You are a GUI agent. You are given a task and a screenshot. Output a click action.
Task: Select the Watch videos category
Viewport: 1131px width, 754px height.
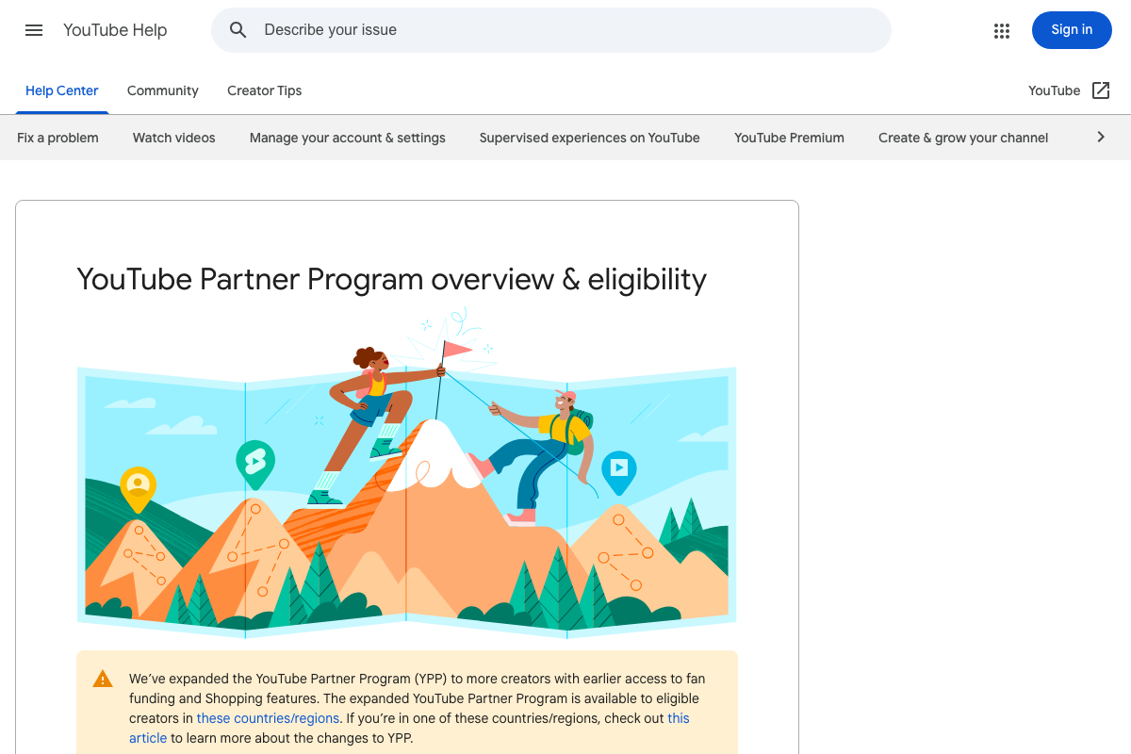(173, 137)
